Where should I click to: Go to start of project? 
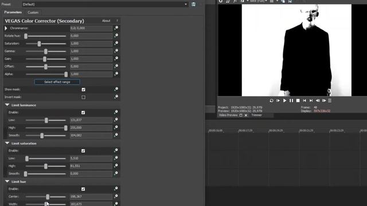pyautogui.click(x=304, y=101)
